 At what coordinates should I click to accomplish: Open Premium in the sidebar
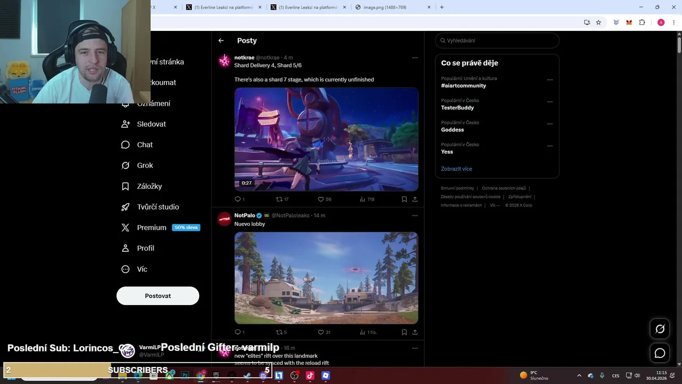pos(159,227)
